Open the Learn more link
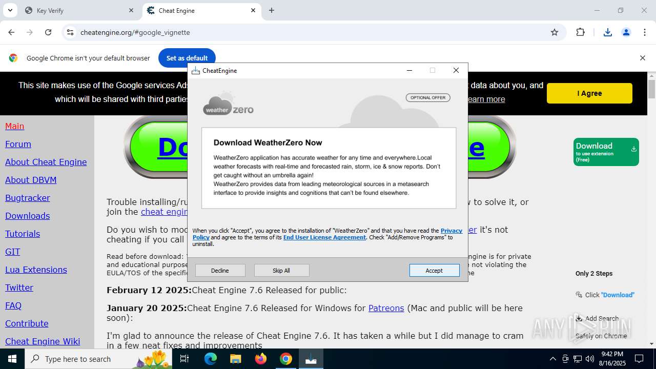Image resolution: width=656 pixels, height=369 pixels. (x=486, y=99)
